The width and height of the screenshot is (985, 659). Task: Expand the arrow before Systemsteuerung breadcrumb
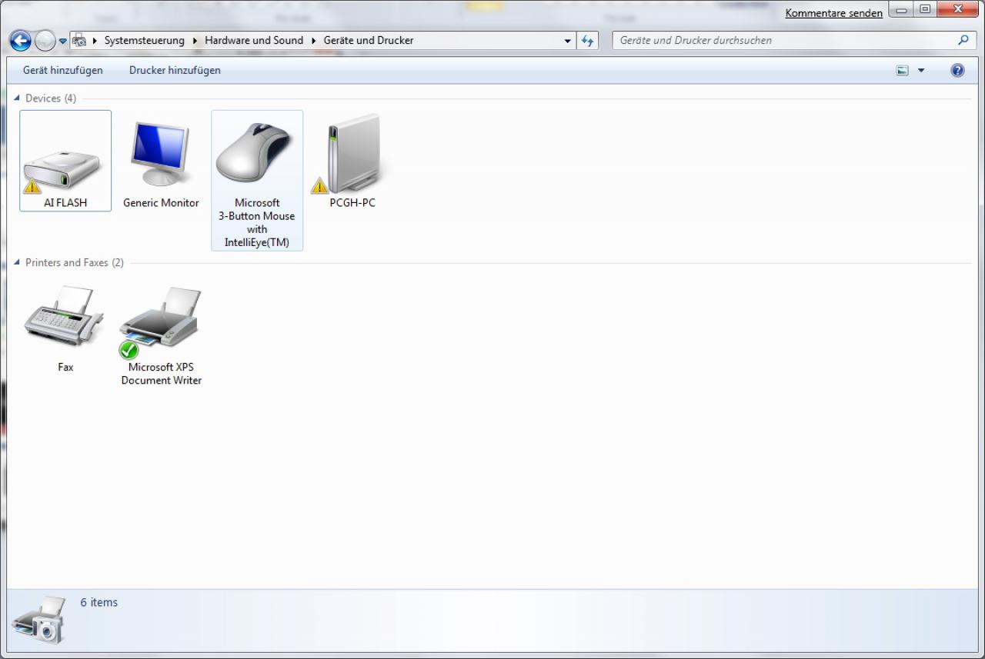coord(95,40)
